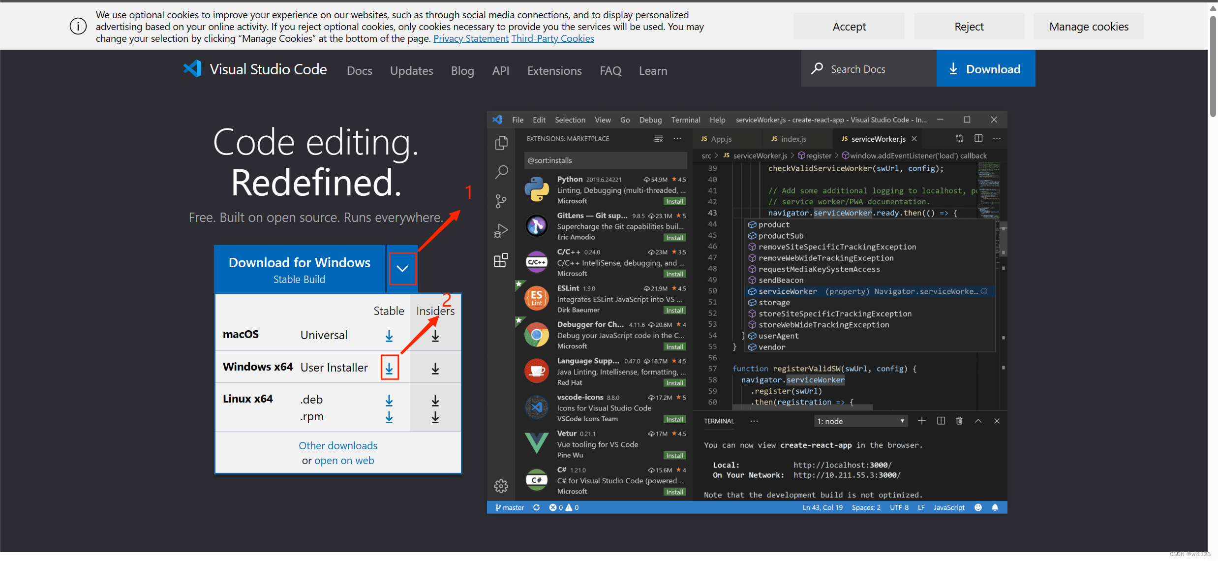The width and height of the screenshot is (1218, 561).
Task: Download Windows x64 stable user installer
Action: click(x=389, y=368)
